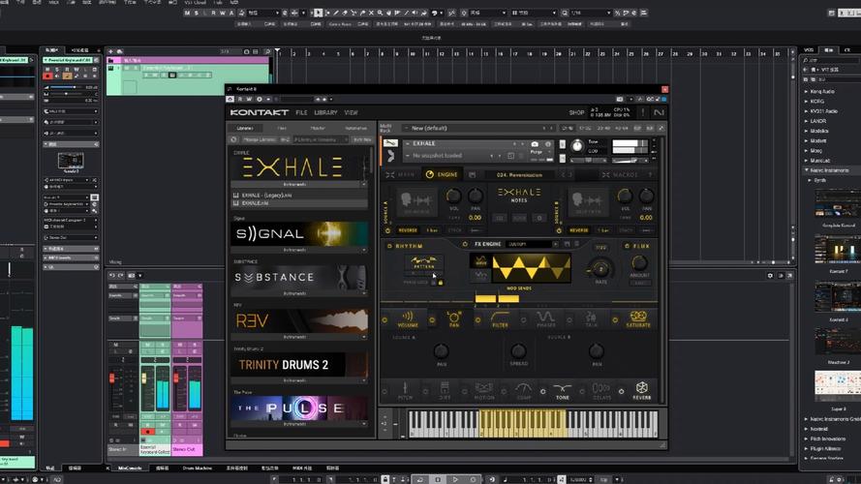Toggle the Reverb effect power button
This screenshot has height=484, width=861.
(621, 391)
